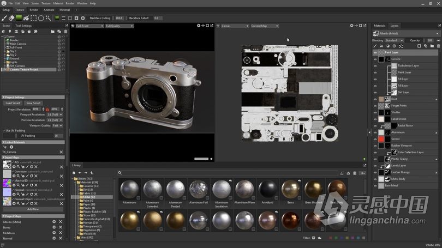This screenshot has height=248, width=442.
Task: Click the library search field
Action: pos(228,173)
